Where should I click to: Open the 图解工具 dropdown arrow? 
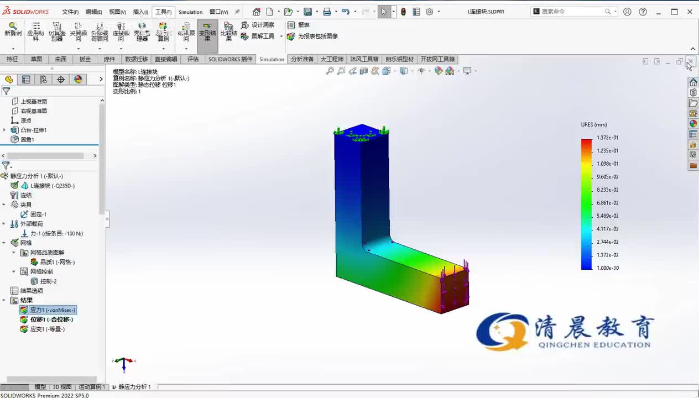(281, 36)
